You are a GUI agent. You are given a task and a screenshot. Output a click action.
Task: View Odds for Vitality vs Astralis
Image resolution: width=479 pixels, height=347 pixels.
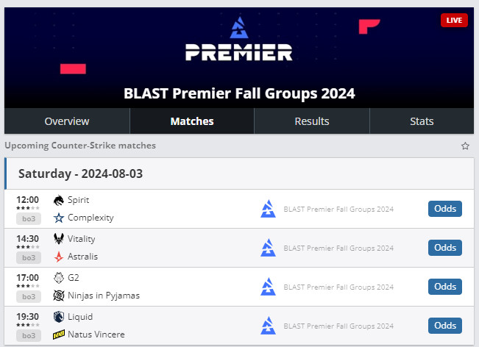point(445,248)
